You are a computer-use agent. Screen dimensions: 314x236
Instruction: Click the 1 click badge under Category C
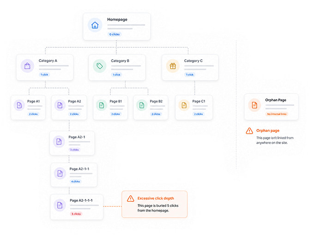(190, 75)
